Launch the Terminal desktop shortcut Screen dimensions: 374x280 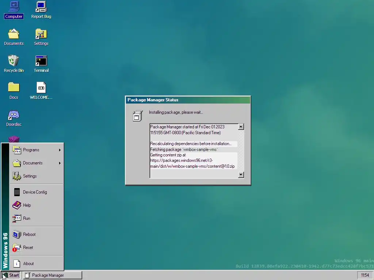point(41,64)
